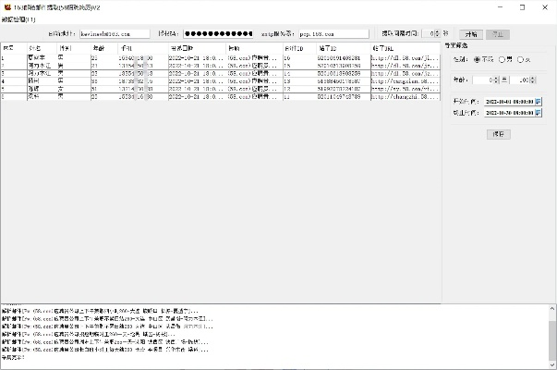
Task: Select the female gender radio option
Action: coord(522,60)
